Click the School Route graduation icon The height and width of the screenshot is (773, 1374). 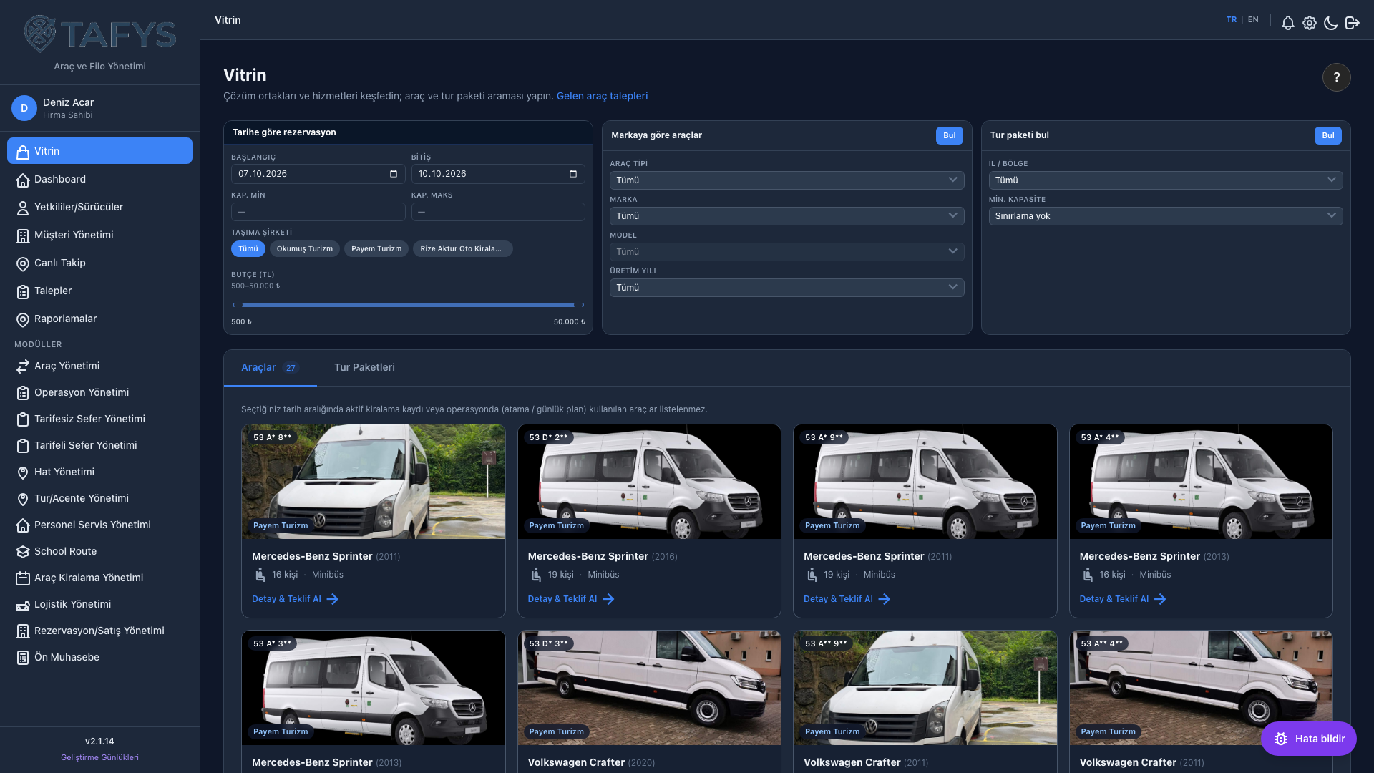(x=23, y=552)
